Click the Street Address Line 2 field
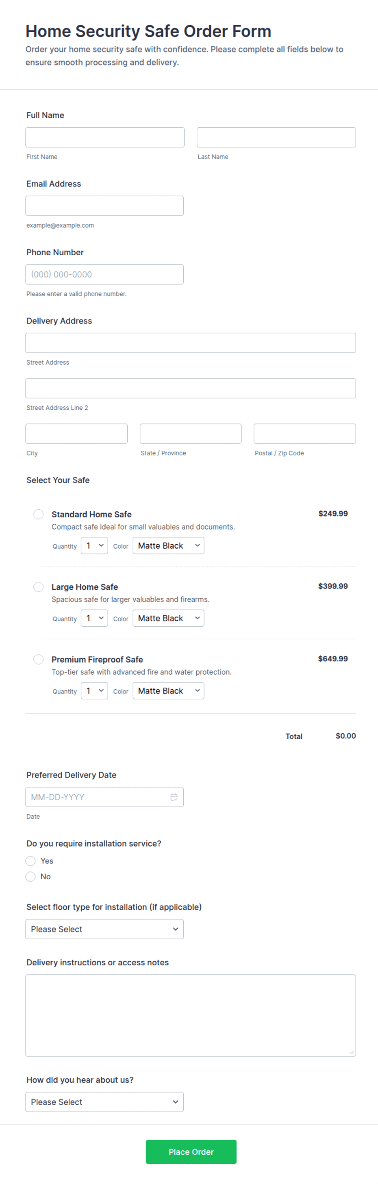Viewport: 378px width, 1184px height. click(190, 389)
